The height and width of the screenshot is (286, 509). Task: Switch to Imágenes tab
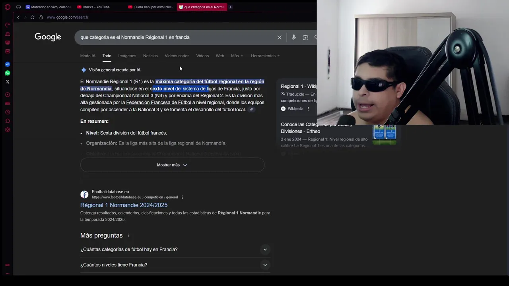click(x=127, y=56)
